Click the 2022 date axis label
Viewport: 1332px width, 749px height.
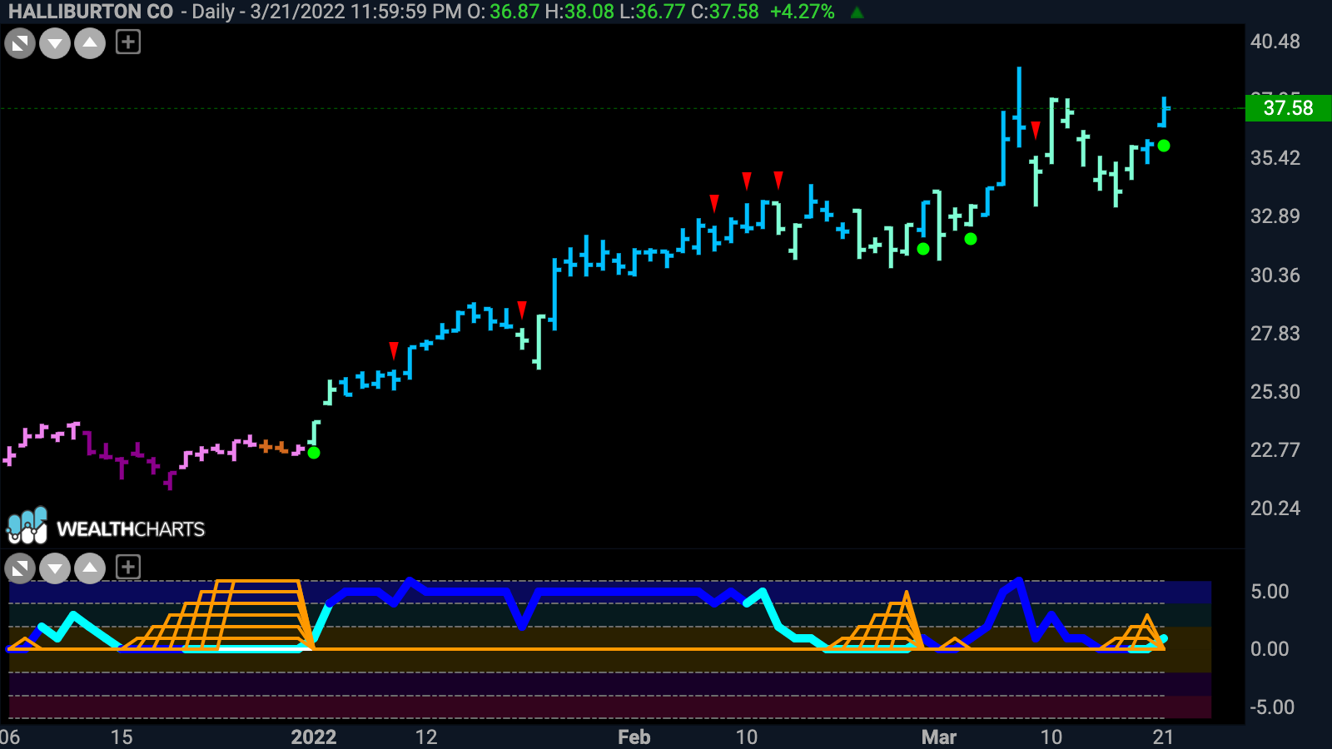tap(314, 737)
